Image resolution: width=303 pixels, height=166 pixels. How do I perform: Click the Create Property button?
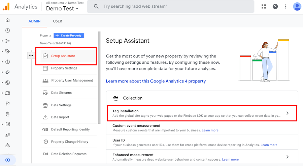(69, 36)
